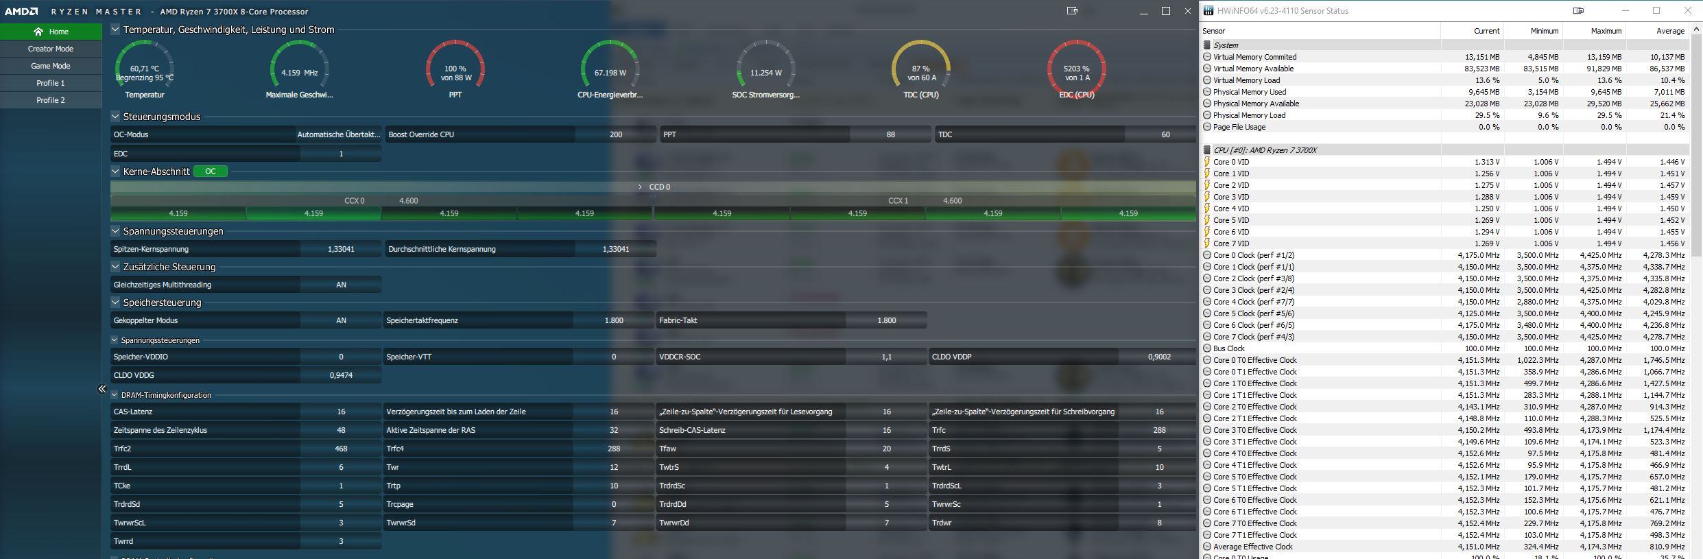The image size is (1703, 559).
Task: Click the Core 7 VID lightning icon
Action: pos(1207,243)
